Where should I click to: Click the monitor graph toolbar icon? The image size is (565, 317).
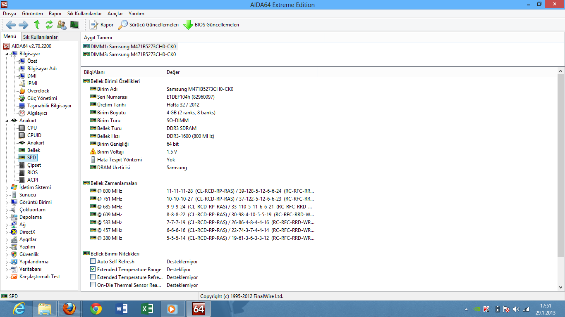point(74,25)
